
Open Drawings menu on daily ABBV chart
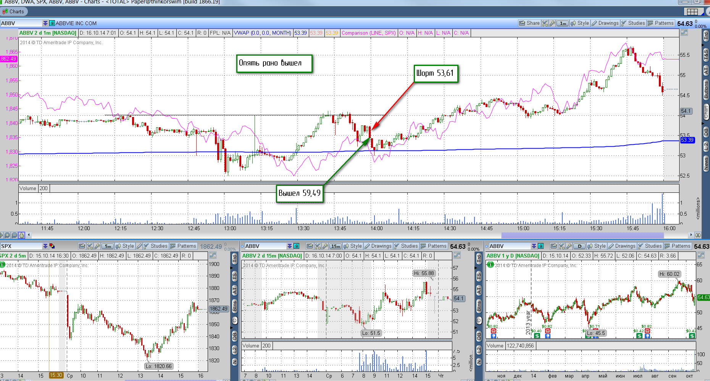click(622, 246)
